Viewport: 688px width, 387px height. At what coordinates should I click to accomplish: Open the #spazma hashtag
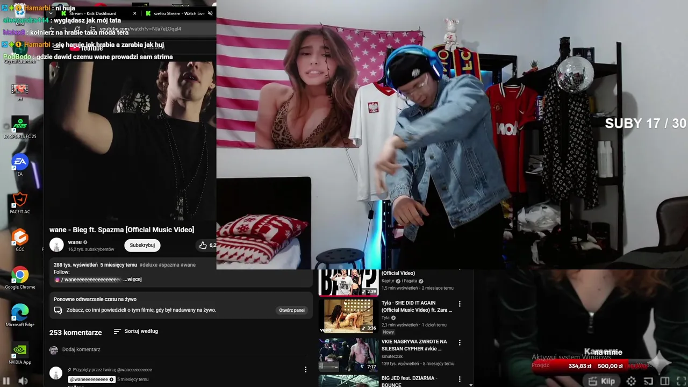[169, 265]
